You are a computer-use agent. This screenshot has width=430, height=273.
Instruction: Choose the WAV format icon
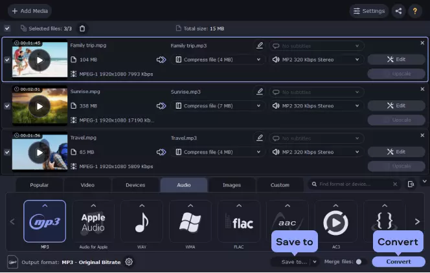tap(142, 221)
